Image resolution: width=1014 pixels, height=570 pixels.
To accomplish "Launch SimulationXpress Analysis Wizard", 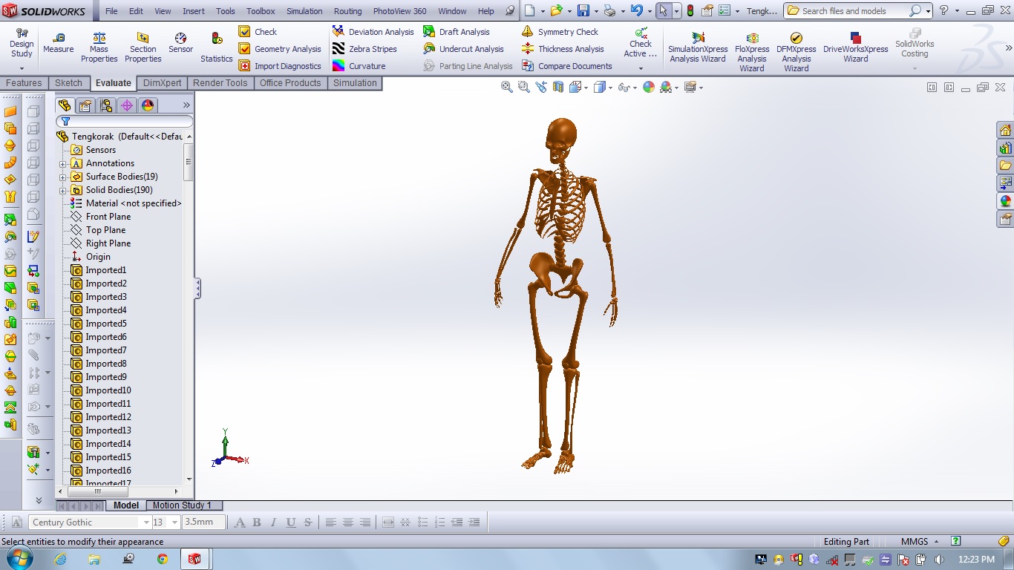I will click(698, 46).
